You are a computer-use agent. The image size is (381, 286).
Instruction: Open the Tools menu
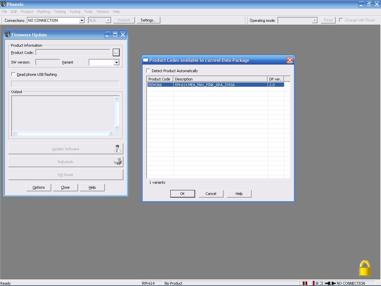pyautogui.click(x=88, y=12)
